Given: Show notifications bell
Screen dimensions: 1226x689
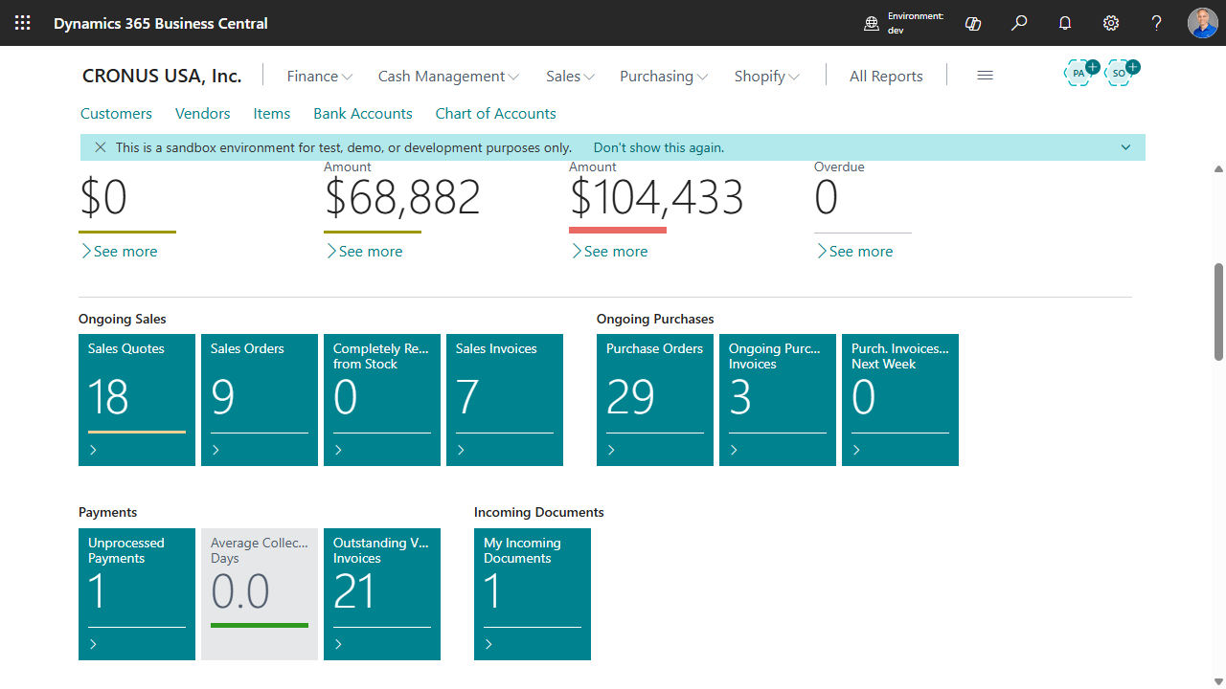Looking at the screenshot, I should (1065, 23).
